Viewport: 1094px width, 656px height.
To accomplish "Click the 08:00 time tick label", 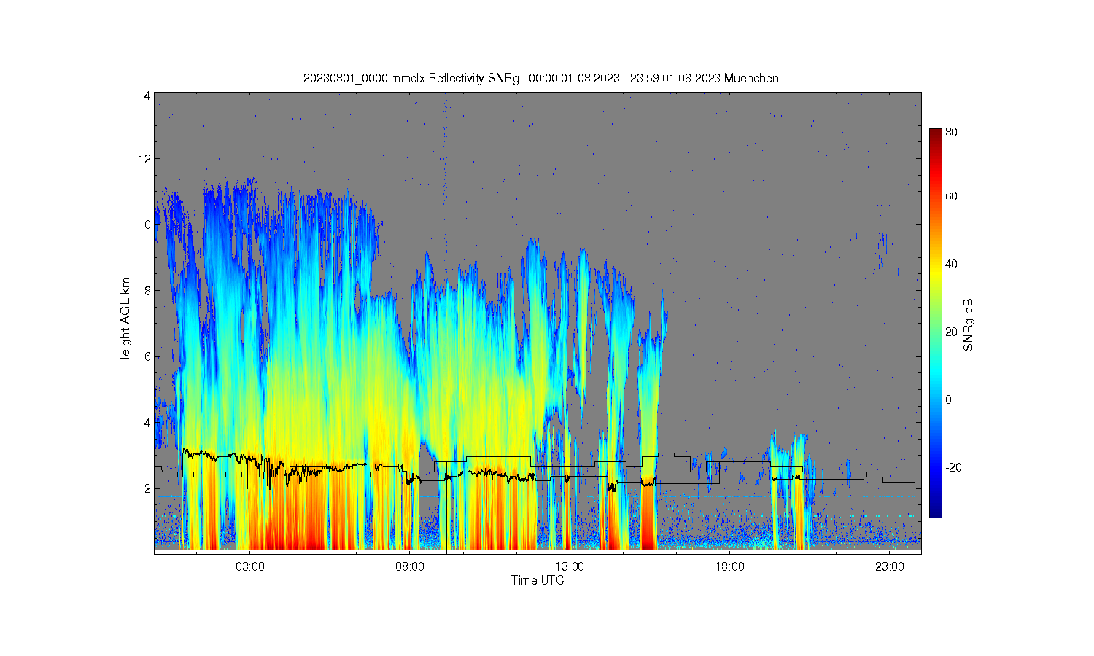I will click(410, 566).
